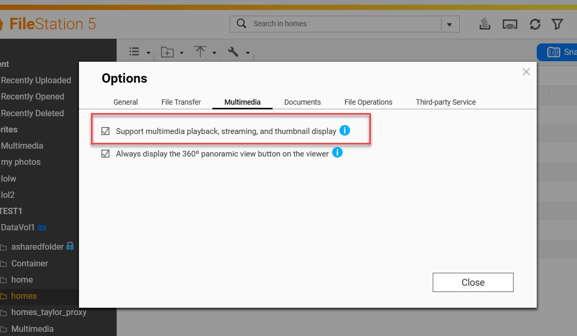Click the info icon beside 360° panoramic option

tap(337, 153)
